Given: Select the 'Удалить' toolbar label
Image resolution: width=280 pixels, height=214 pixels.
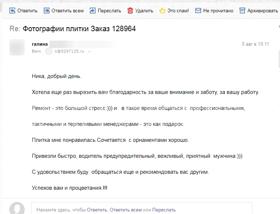Looking at the screenshot, I should point(144,11).
